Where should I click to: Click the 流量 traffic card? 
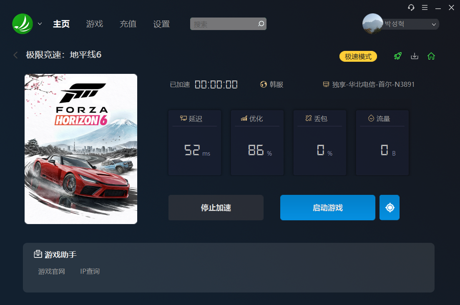pos(382,143)
